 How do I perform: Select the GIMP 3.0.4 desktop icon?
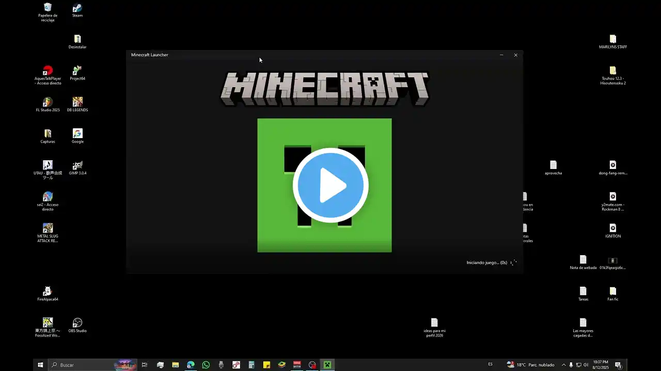coord(77,167)
